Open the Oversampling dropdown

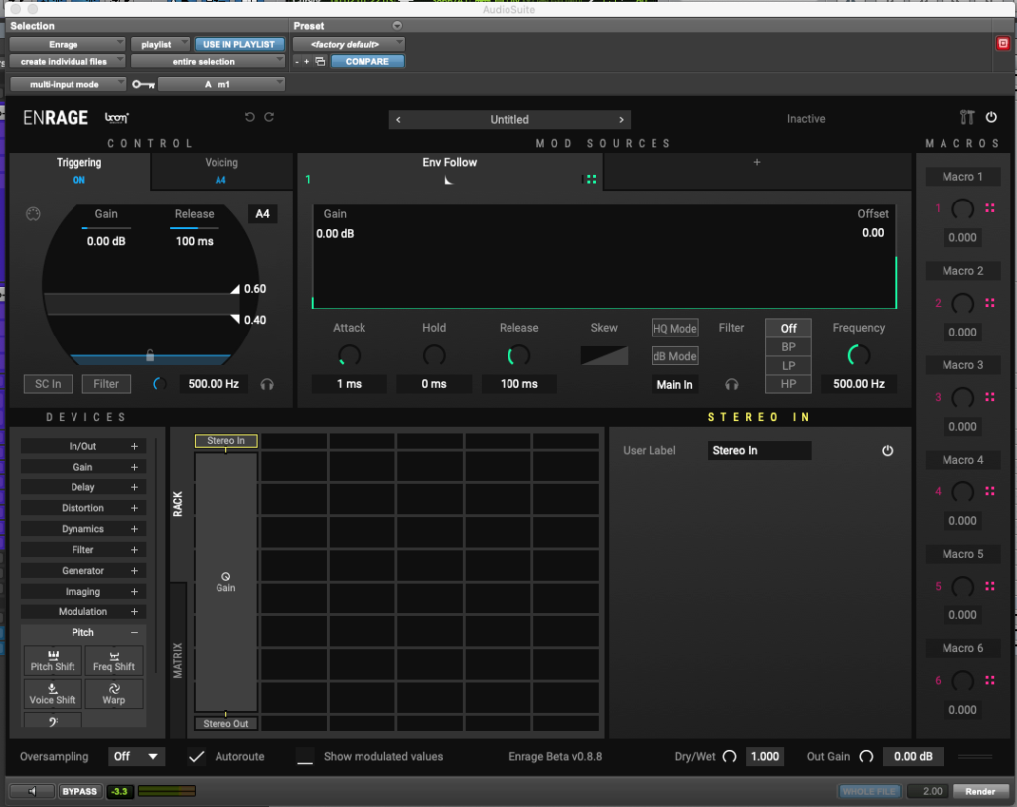pyautogui.click(x=135, y=757)
